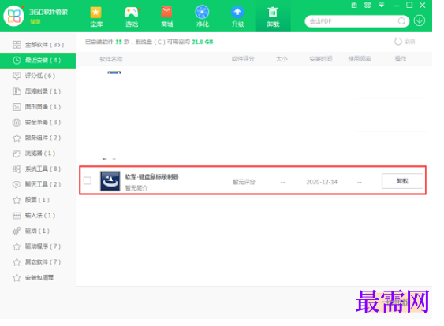This screenshot has height=326, width=444.
Task: Click the 卸载 button for 软军 software
Action: [402, 181]
